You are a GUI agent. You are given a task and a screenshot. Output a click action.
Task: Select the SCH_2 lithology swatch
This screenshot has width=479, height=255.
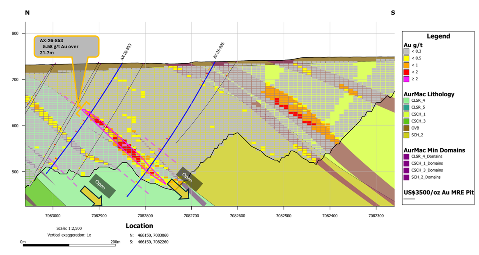406,135
